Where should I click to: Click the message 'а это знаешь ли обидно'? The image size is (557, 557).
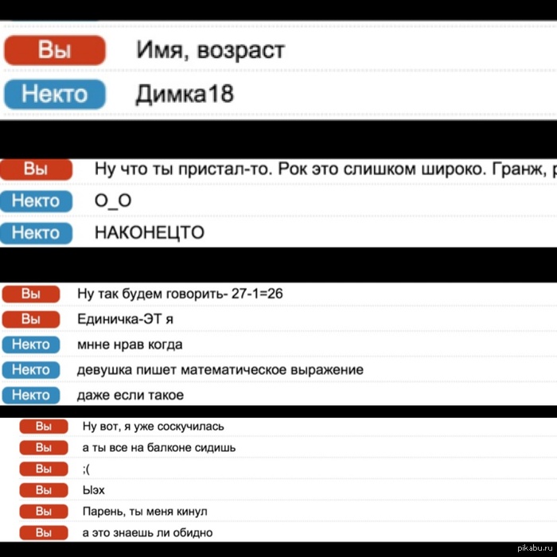[x=147, y=532]
